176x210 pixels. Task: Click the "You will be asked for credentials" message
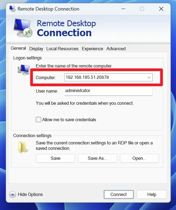(x=85, y=103)
